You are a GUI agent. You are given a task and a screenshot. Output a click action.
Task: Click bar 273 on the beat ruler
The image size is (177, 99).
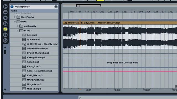pos(133,12)
